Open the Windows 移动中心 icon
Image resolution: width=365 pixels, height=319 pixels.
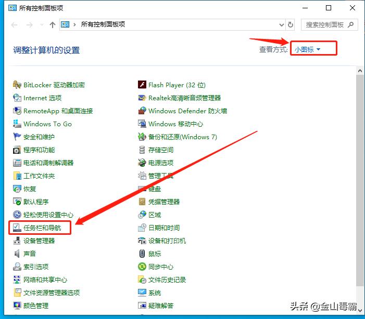(142, 124)
